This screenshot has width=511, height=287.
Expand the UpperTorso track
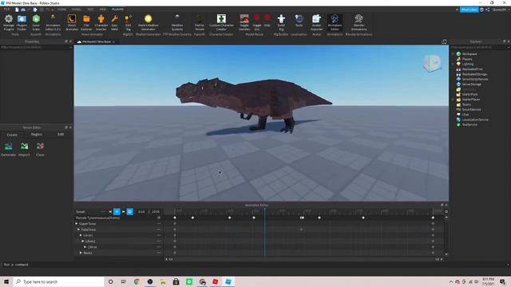coord(77,223)
